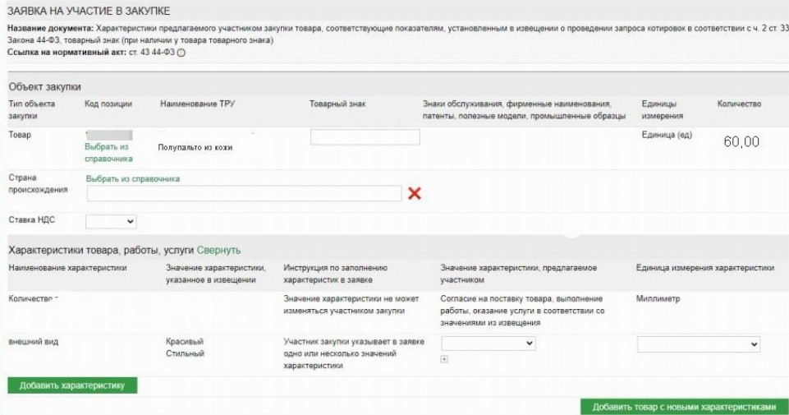Click the quantity value 60,00
This screenshot has height=415, width=789.
(x=741, y=141)
